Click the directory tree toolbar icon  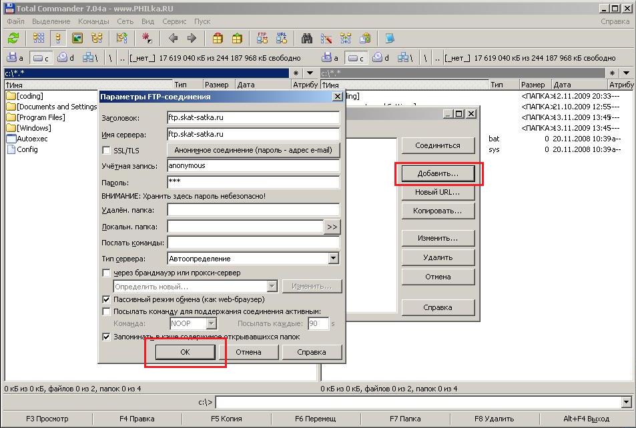(x=97, y=39)
